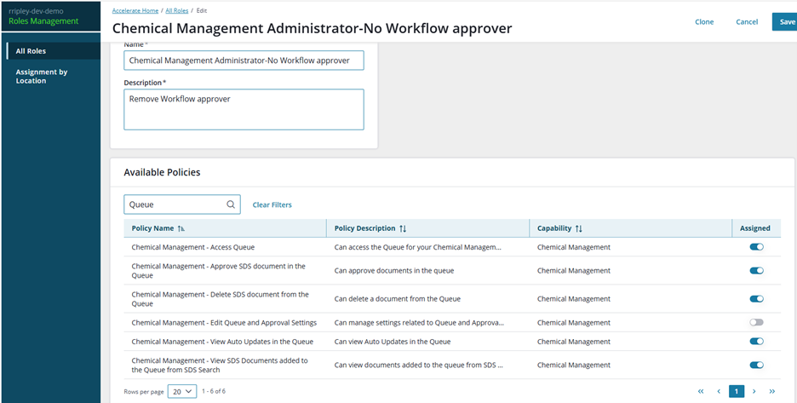The image size is (797, 403).
Task: Click the search magnifier icon in Queue filter
Action: tap(231, 204)
